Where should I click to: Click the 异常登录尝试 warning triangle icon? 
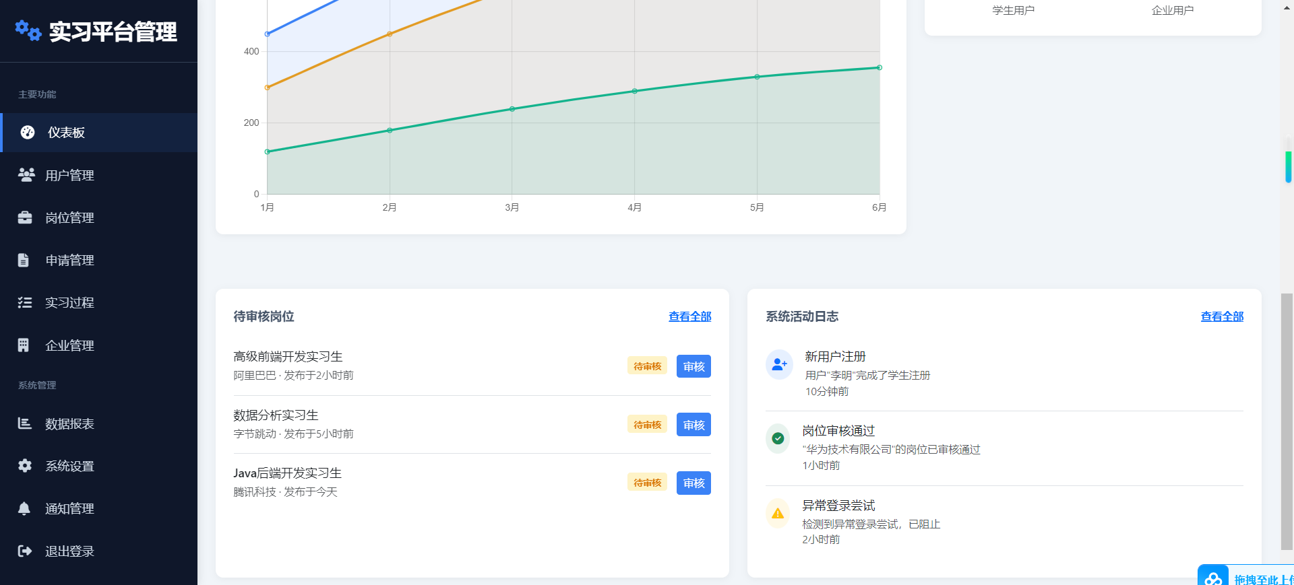(778, 513)
